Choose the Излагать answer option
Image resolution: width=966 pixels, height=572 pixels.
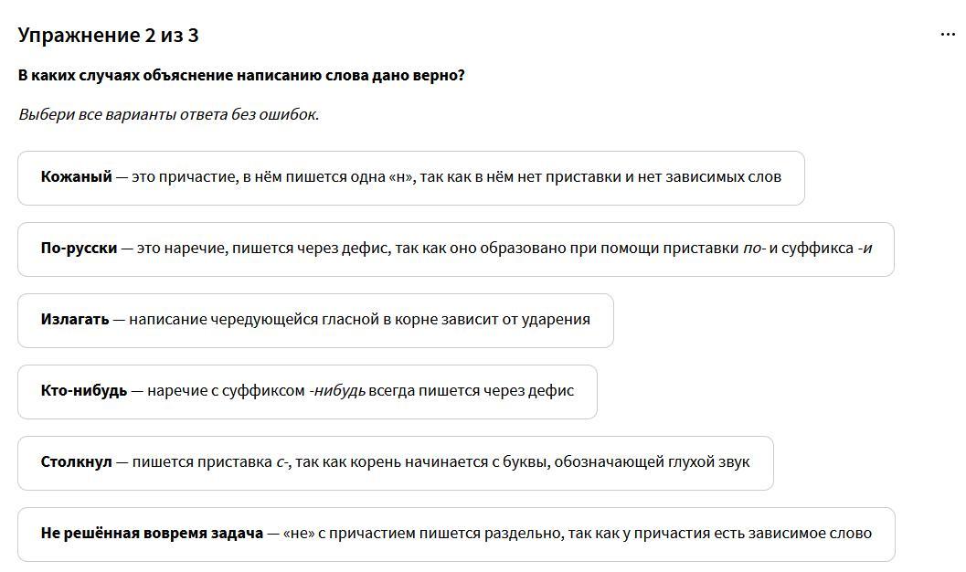pos(315,321)
